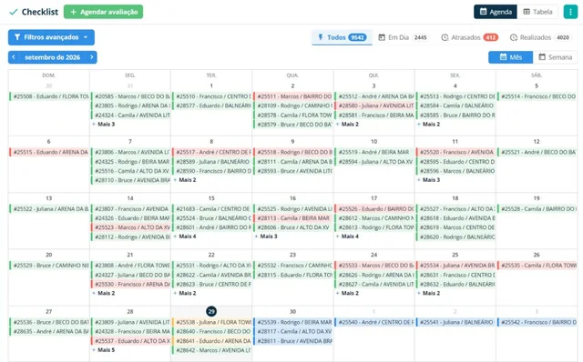
Task: Open overdue event #25533 - Marcos
Action: pos(374,266)
